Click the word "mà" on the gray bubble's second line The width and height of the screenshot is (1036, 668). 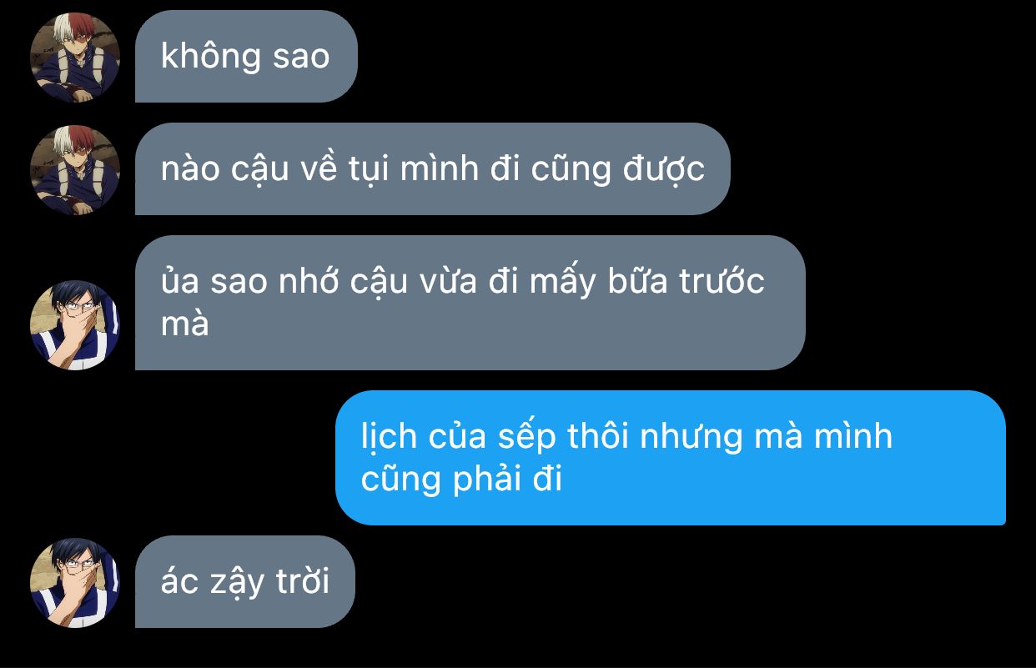point(184,324)
